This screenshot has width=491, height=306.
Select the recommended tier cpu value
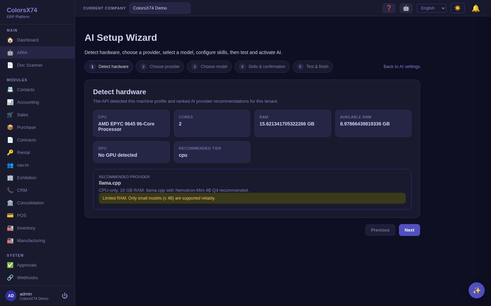pyautogui.click(x=183, y=155)
